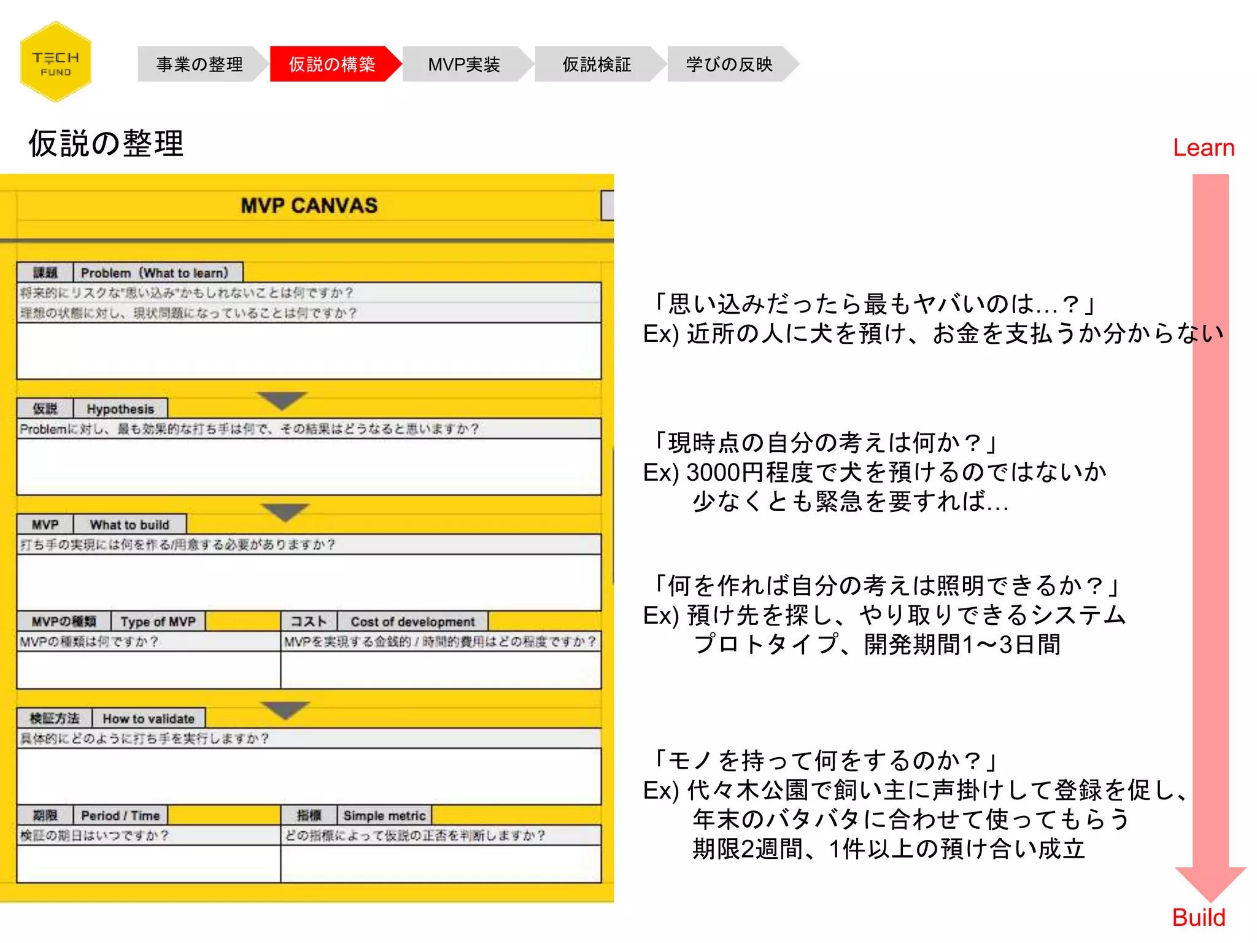
Task: Click the MVP label tag next to What to build
Action: (45, 525)
